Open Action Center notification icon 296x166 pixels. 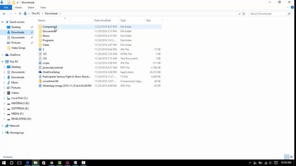tap(276, 163)
